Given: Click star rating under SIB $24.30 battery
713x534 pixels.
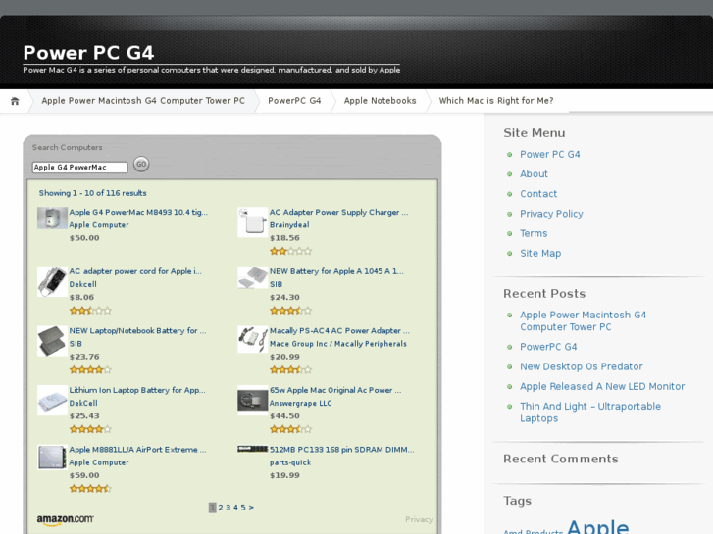Looking at the screenshot, I should point(290,311).
